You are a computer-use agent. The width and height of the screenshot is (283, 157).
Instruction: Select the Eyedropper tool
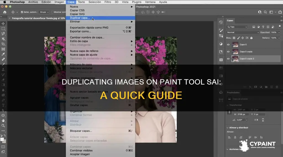3,54
